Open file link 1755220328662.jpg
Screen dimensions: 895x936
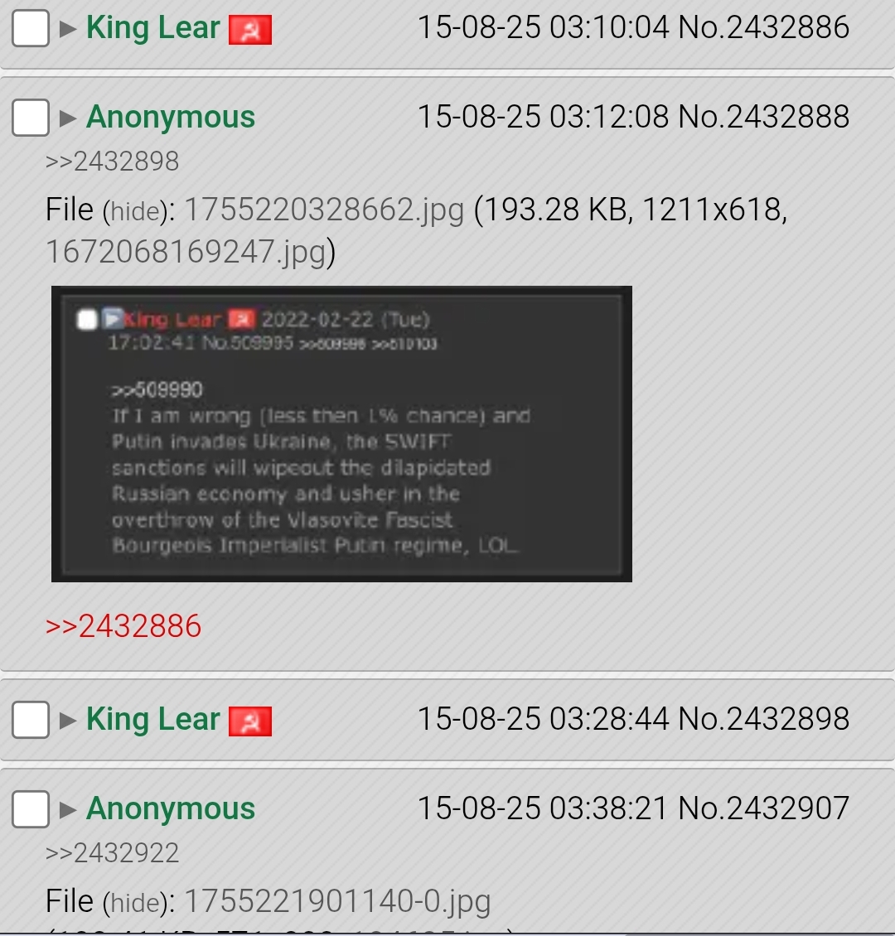click(324, 210)
